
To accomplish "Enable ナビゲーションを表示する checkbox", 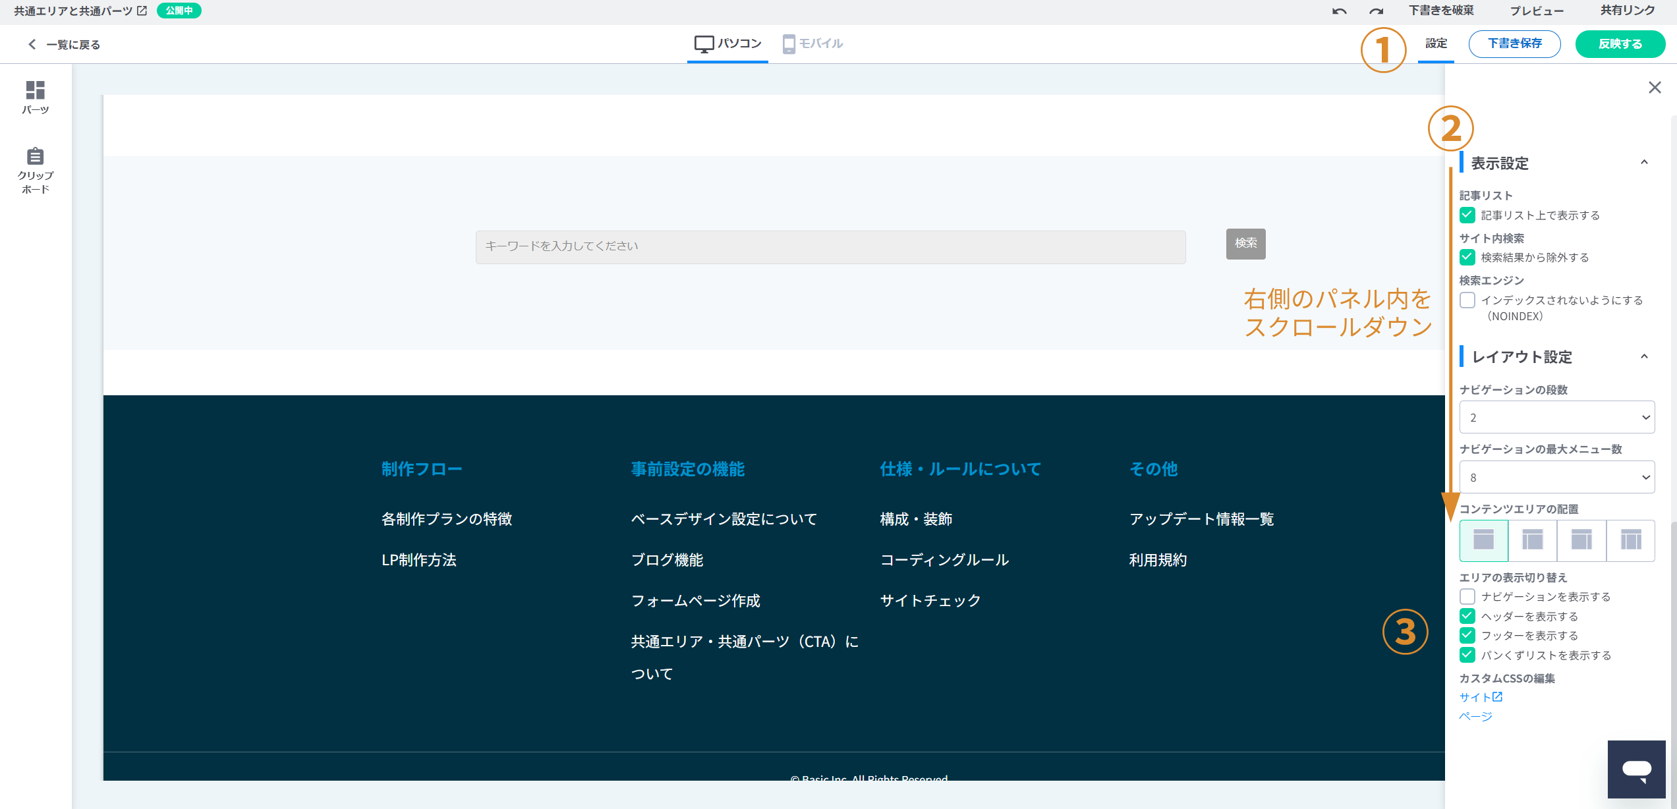I will coord(1467,596).
